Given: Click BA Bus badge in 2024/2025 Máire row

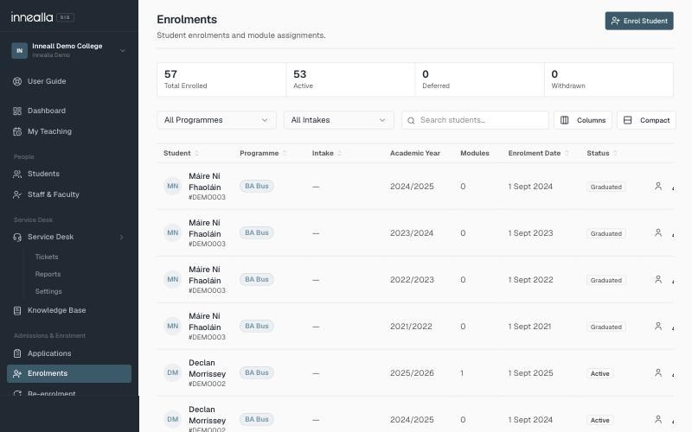Looking at the screenshot, I should coord(256,186).
